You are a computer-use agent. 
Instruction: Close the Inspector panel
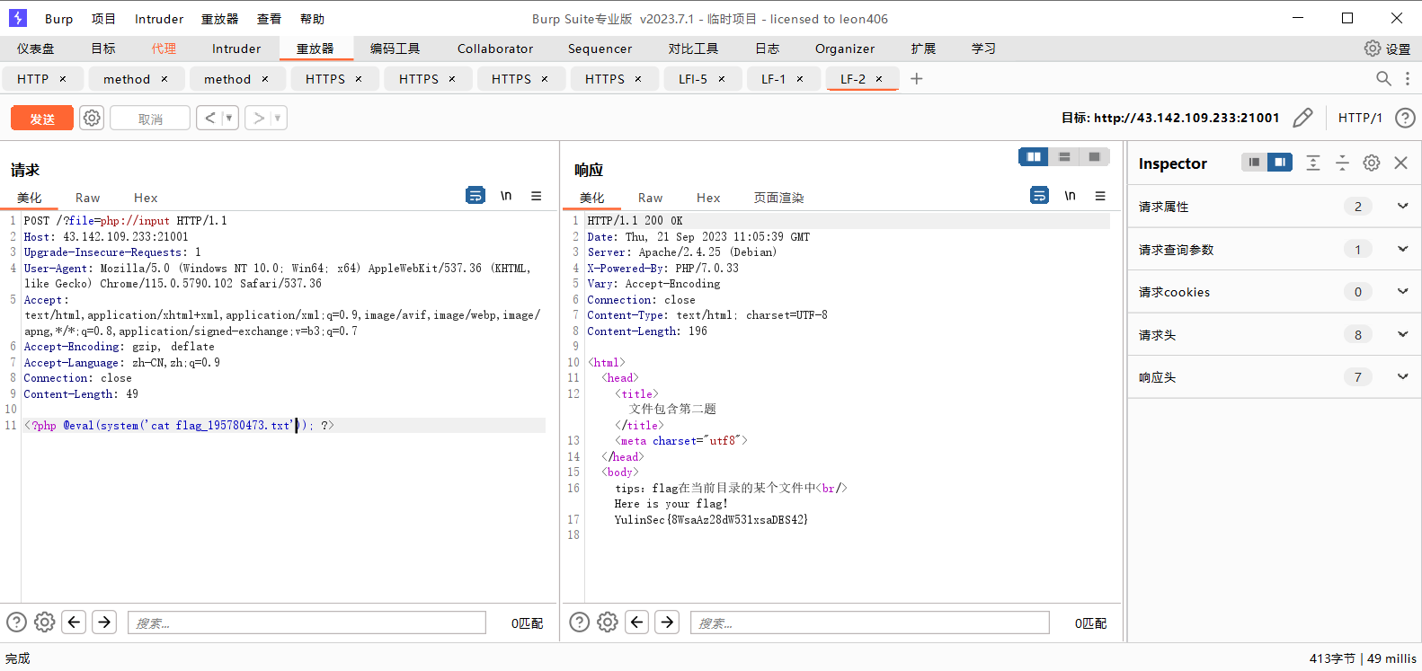pyautogui.click(x=1400, y=163)
